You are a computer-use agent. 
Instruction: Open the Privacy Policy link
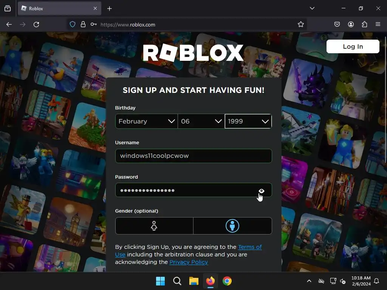[189, 262]
